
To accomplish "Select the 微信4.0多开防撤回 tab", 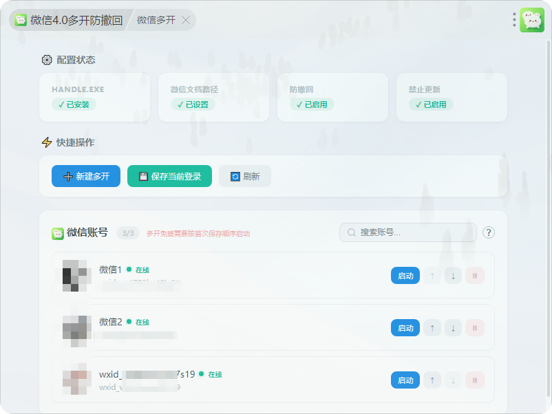I will (70, 20).
